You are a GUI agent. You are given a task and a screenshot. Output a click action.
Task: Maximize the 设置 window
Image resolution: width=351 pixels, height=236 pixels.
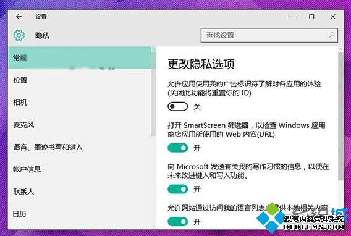[x=311, y=17]
